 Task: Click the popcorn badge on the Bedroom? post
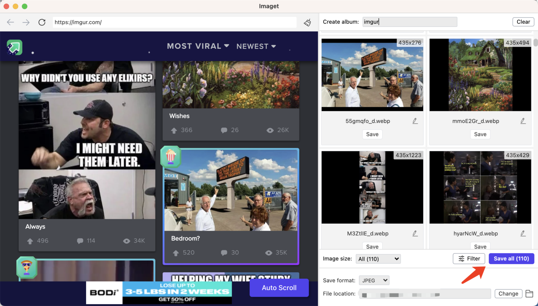(171, 157)
